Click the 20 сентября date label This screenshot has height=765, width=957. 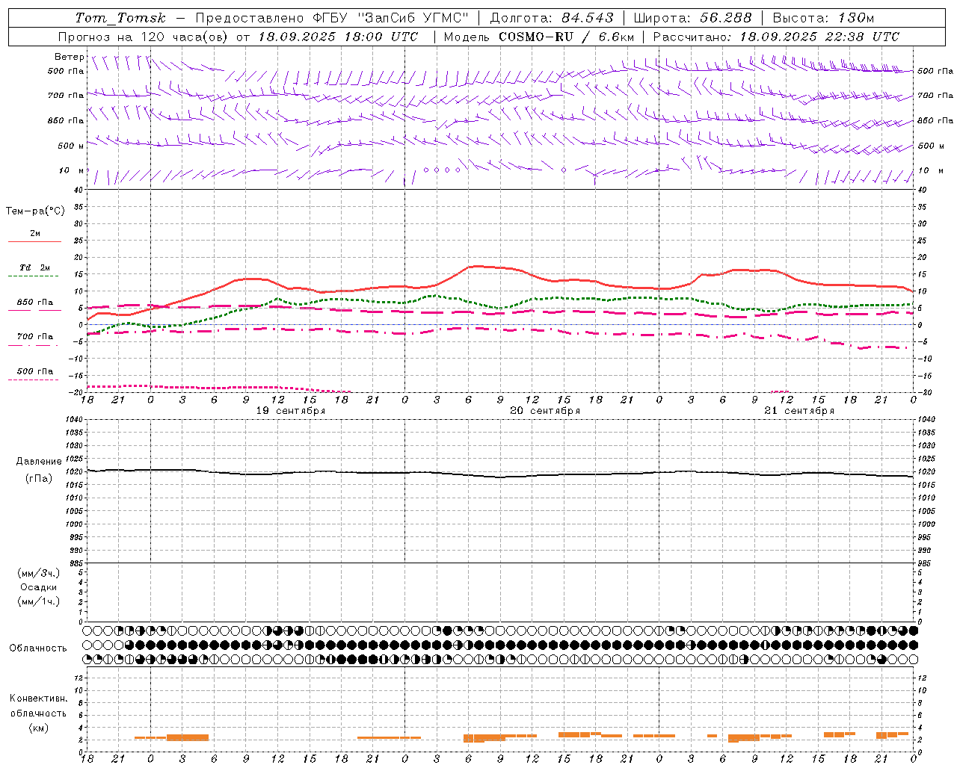545,411
